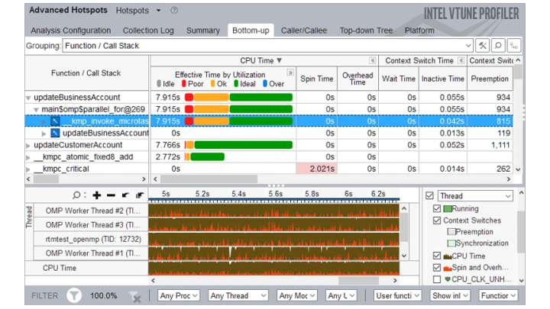Collapse the updateBusinessAccount tree node
Image resolution: width=550 pixels, height=309 pixels.
point(29,98)
